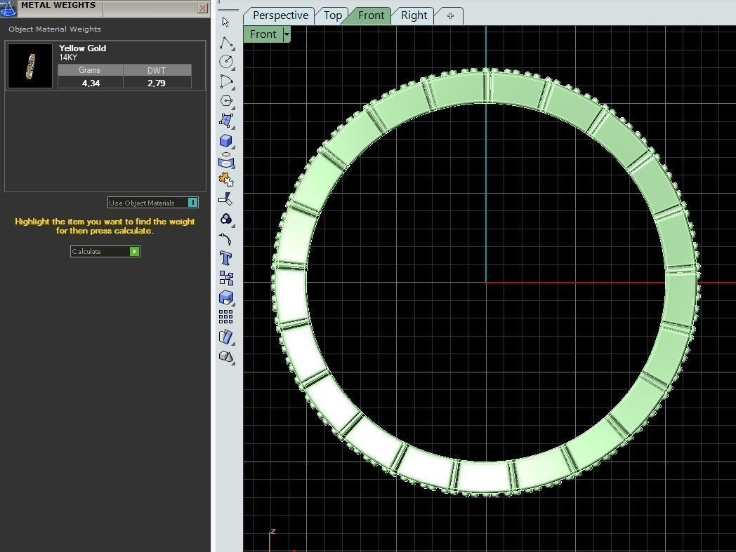Image resolution: width=736 pixels, height=552 pixels.
Task: Switch to the Perspective viewport tab
Action: pyautogui.click(x=280, y=15)
